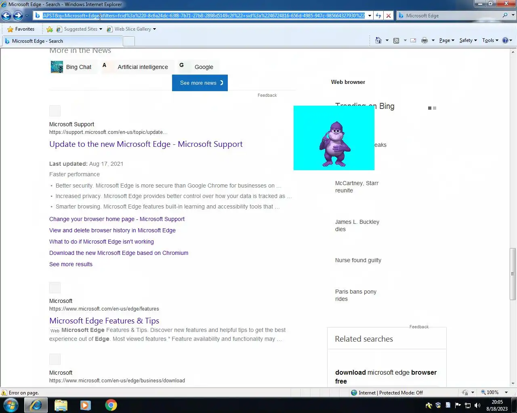Image resolution: width=517 pixels, height=413 pixels.
Task: Click See more results link
Action: (x=71, y=264)
